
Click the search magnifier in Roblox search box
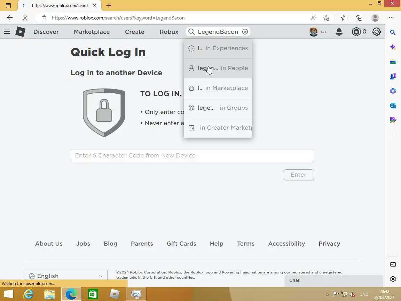pos(191,32)
